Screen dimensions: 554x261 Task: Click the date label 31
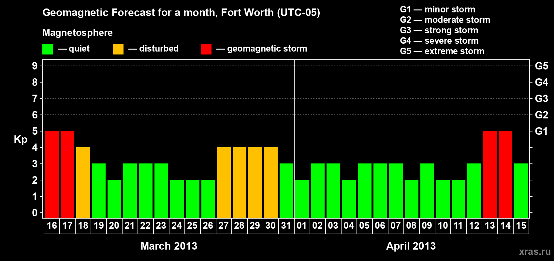[286, 225]
